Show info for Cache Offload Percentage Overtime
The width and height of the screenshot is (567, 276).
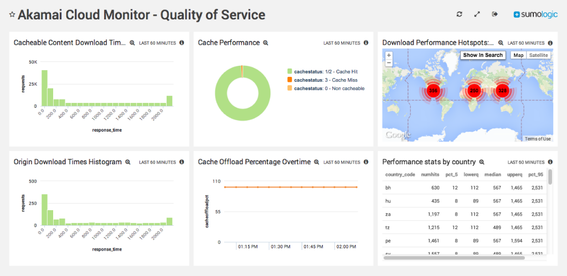(366, 162)
